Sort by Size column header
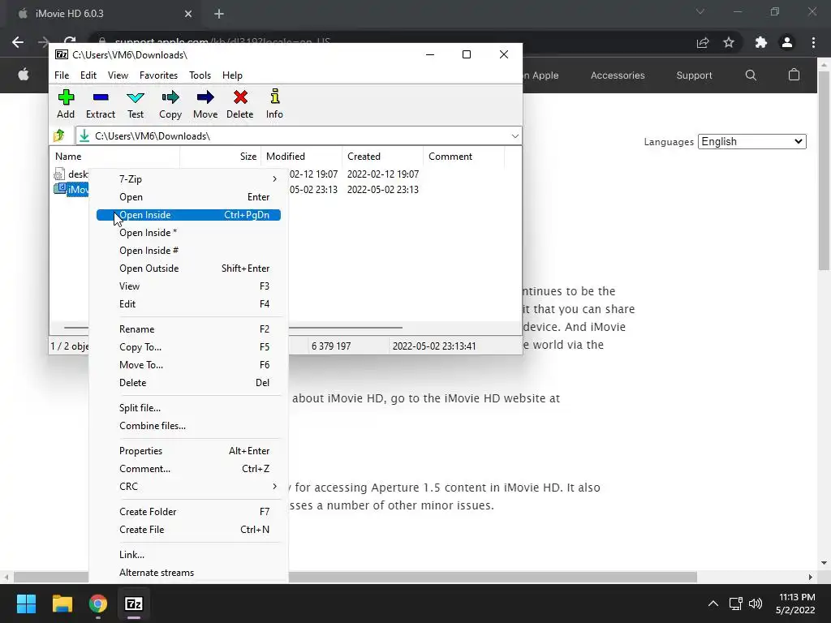Screen dimensions: 831x623 coord(221,157)
